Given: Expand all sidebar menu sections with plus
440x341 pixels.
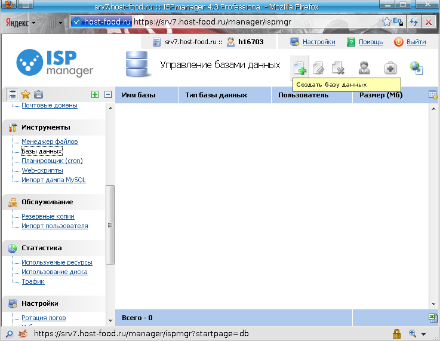Looking at the screenshot, I should (94, 94).
